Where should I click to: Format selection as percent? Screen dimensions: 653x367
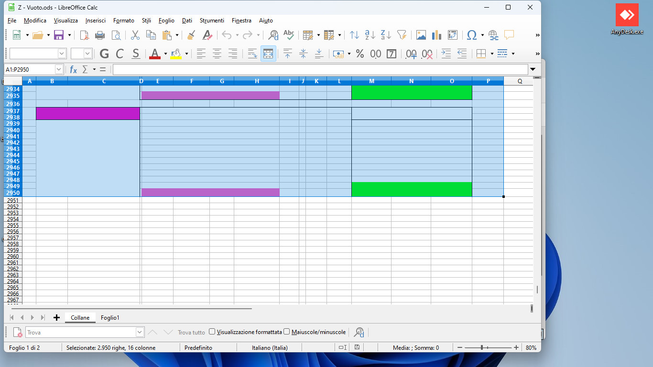point(360,54)
